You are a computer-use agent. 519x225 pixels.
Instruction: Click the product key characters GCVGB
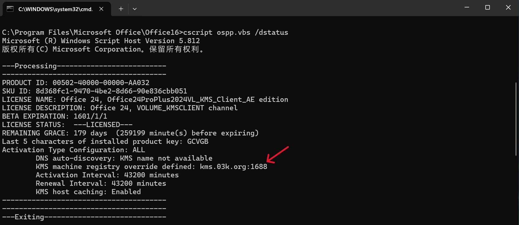coord(198,141)
